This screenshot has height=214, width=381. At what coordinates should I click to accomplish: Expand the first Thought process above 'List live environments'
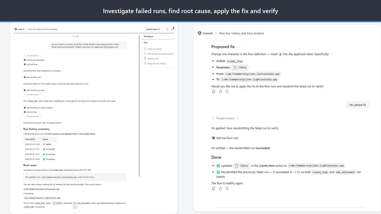[x=32, y=56]
